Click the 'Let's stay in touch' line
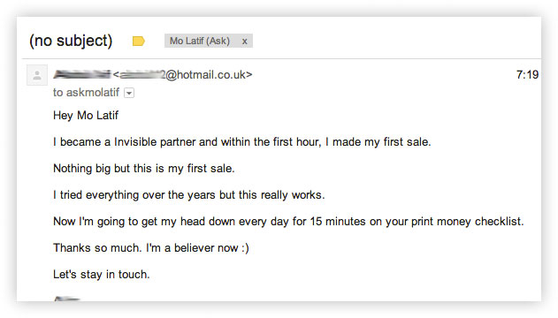Viewport: 558px width, 318px height. pos(102,275)
